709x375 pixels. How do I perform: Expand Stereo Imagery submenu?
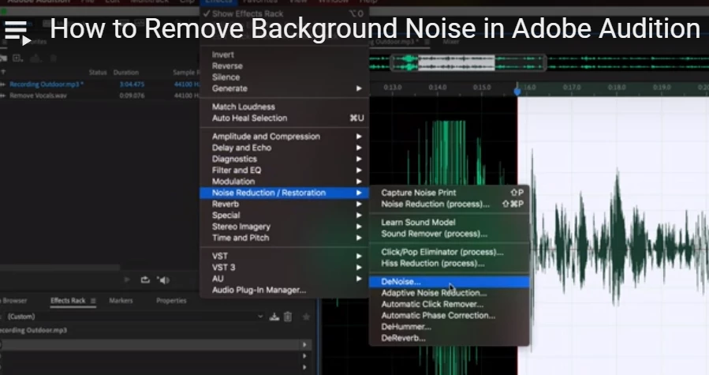[x=284, y=227]
